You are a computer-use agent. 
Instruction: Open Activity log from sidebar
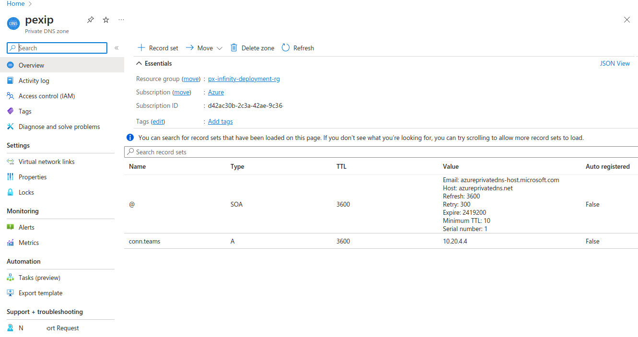tap(34, 81)
